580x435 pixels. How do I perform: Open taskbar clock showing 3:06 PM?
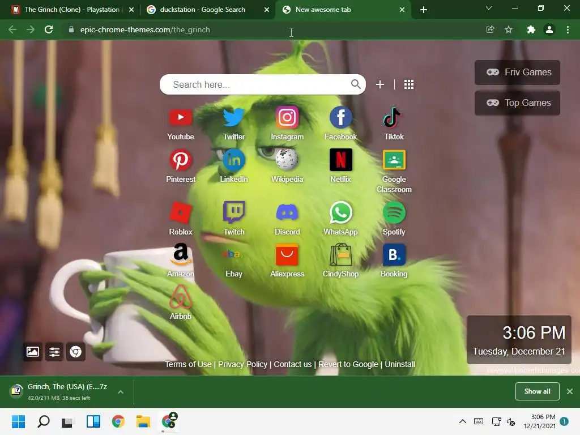coord(539,421)
